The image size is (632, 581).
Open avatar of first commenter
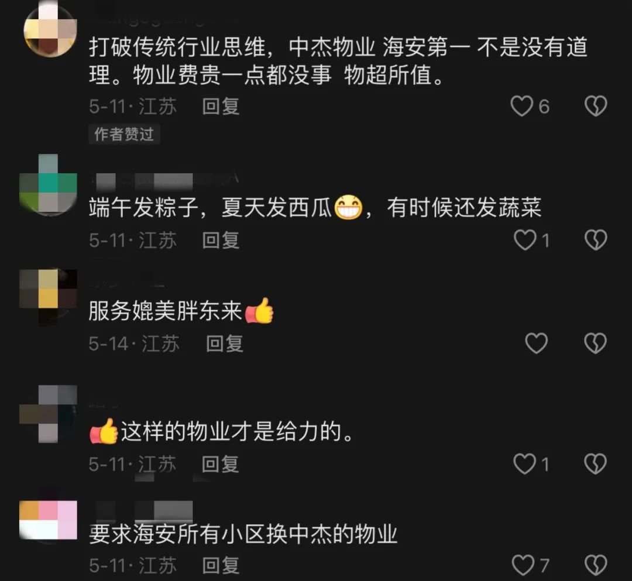click(x=50, y=29)
